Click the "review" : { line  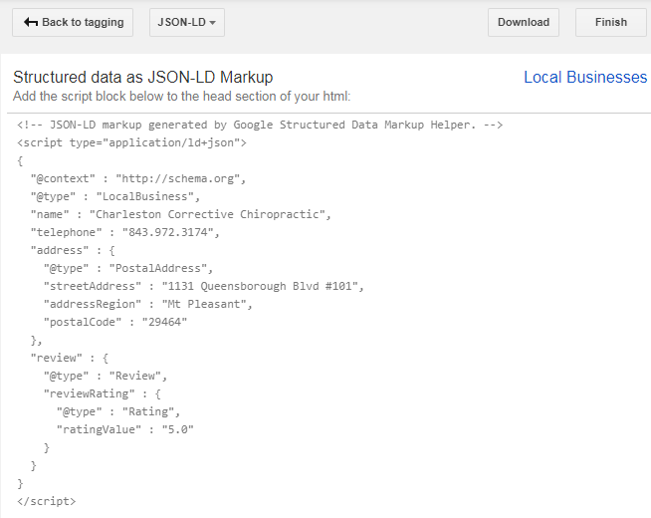click(70, 358)
